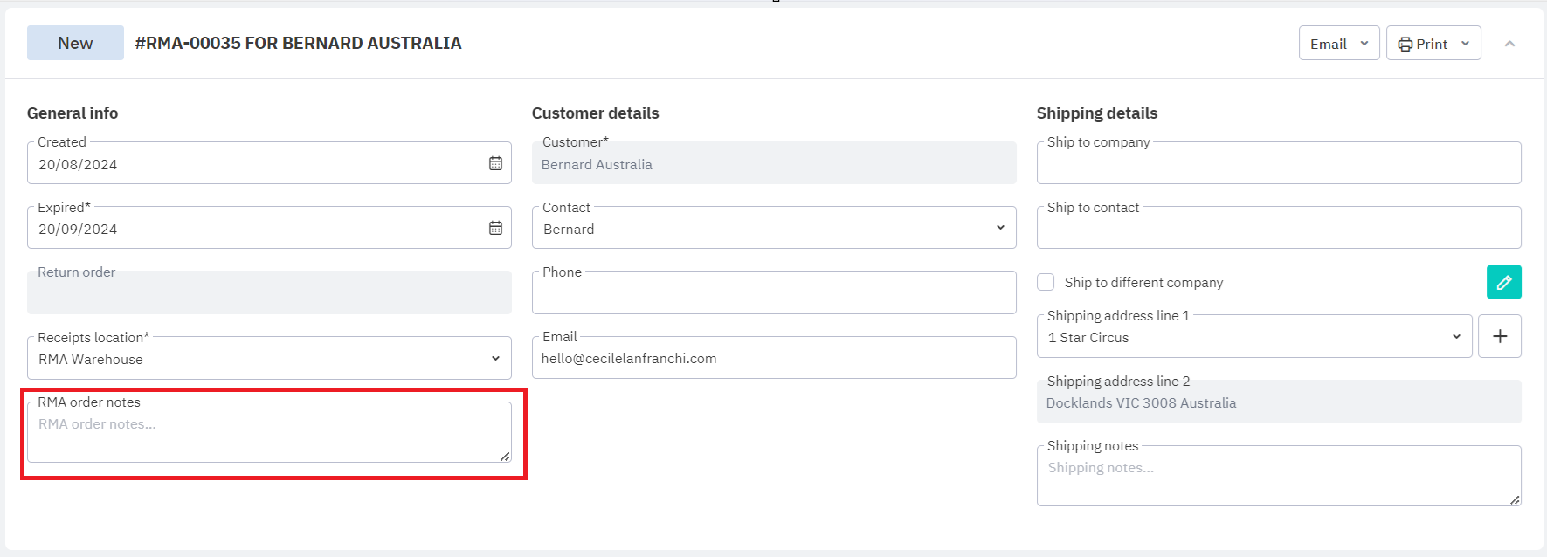The height and width of the screenshot is (557, 1547).
Task: Collapse the RMA panel with top chevron
Action: 1509,44
